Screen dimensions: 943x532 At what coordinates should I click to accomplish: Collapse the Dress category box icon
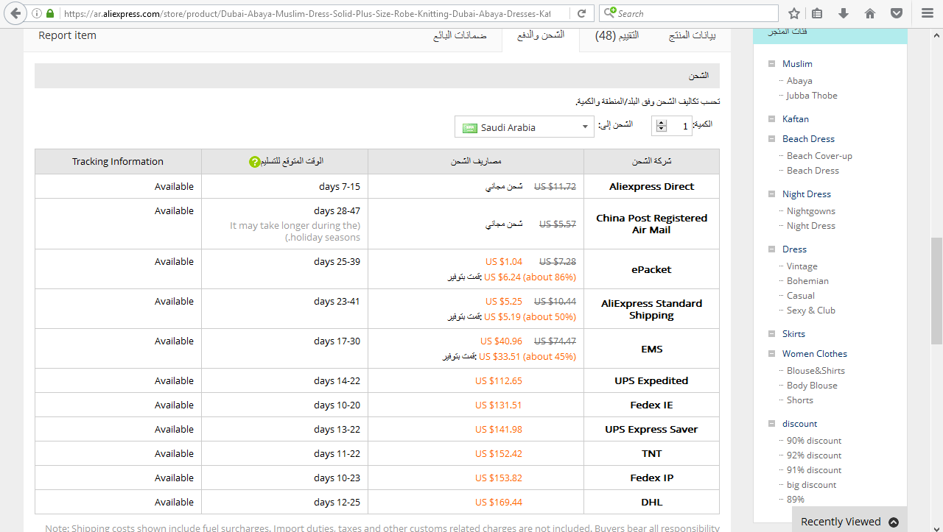click(771, 249)
